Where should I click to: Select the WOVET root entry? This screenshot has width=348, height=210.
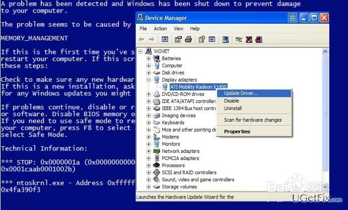click(x=162, y=51)
